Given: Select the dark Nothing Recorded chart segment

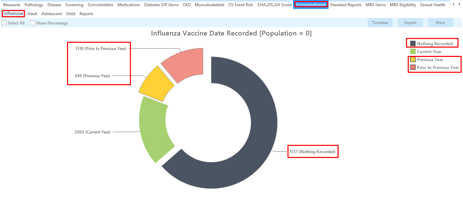Looking at the screenshot, I should coord(264,124).
